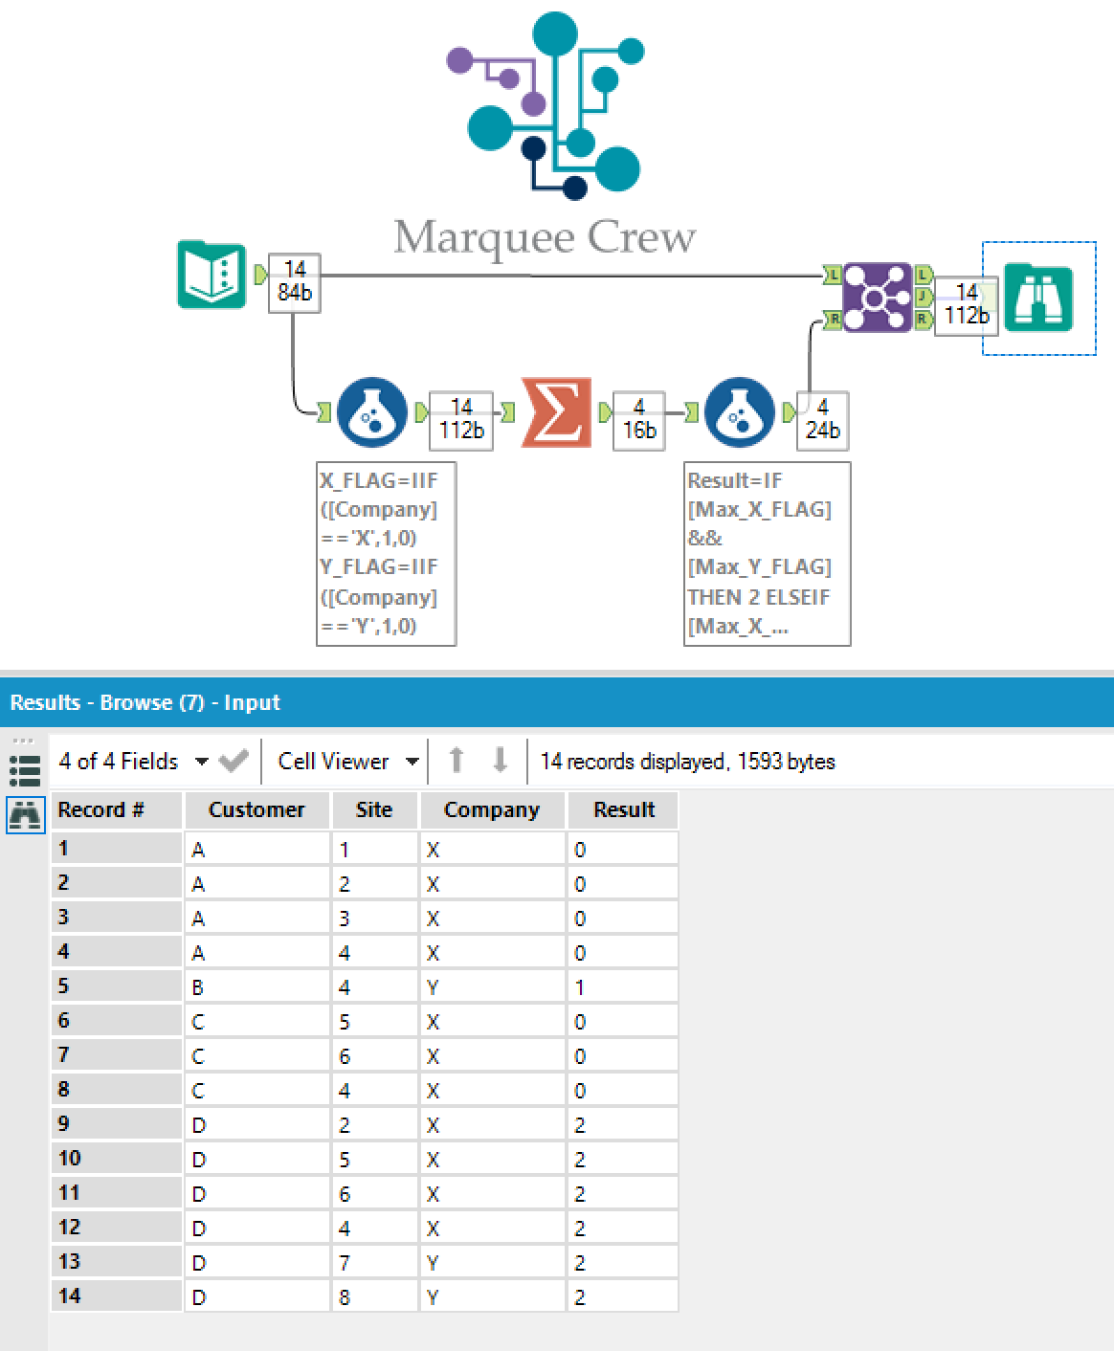Click the up arrow in Results toolbar

(x=457, y=762)
